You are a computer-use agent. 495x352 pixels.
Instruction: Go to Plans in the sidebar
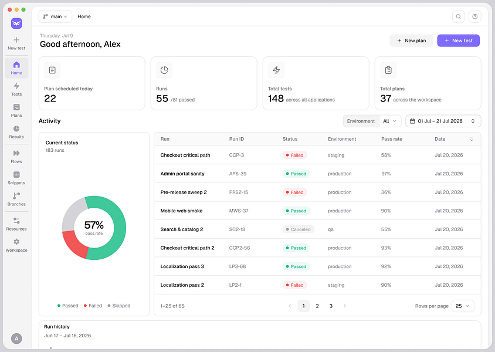16,111
